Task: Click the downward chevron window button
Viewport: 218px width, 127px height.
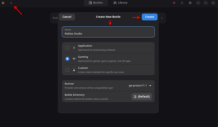Action: 198,3
